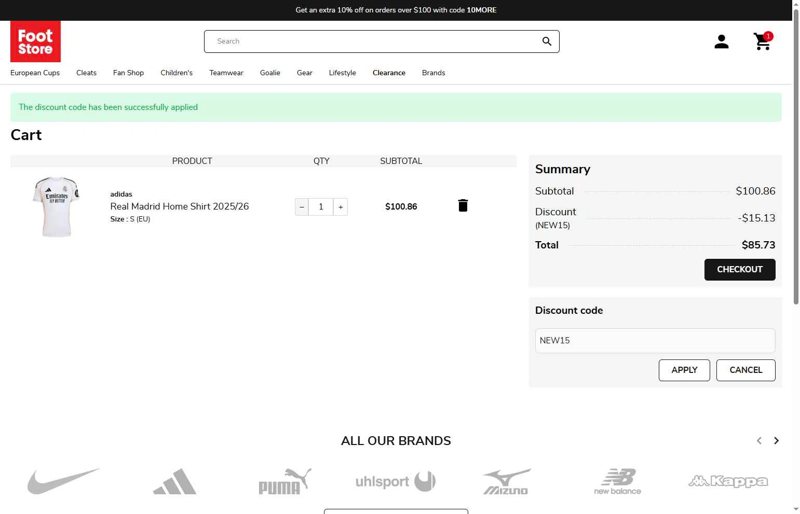Click the adidas brand logo
The height and width of the screenshot is (514, 800).
pos(174,481)
